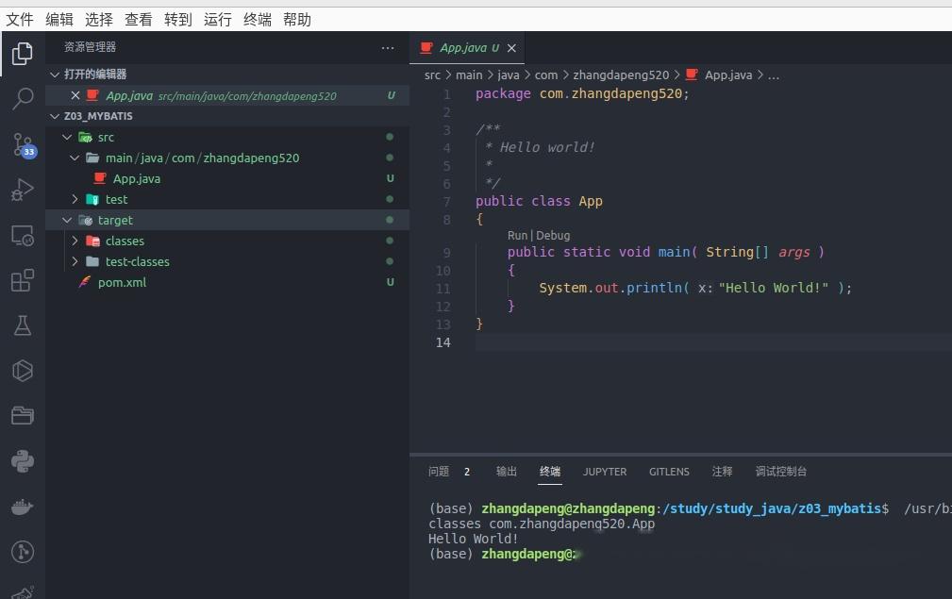Viewport: 952px width, 599px height.
Task: Collapse the src folder chevron
Action: coord(67,137)
